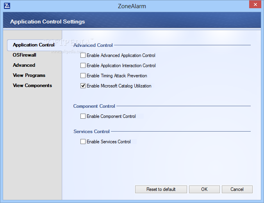Click the Application Control Settings banner title
Viewport: 264px width, 203px height.
(48, 21)
